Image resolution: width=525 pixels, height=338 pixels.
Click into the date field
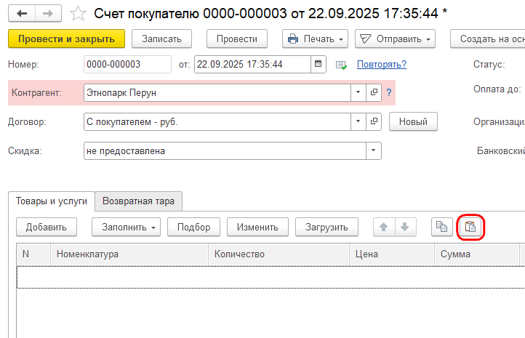252,64
